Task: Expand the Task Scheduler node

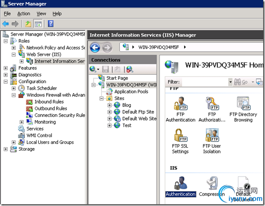Action: point(14,88)
